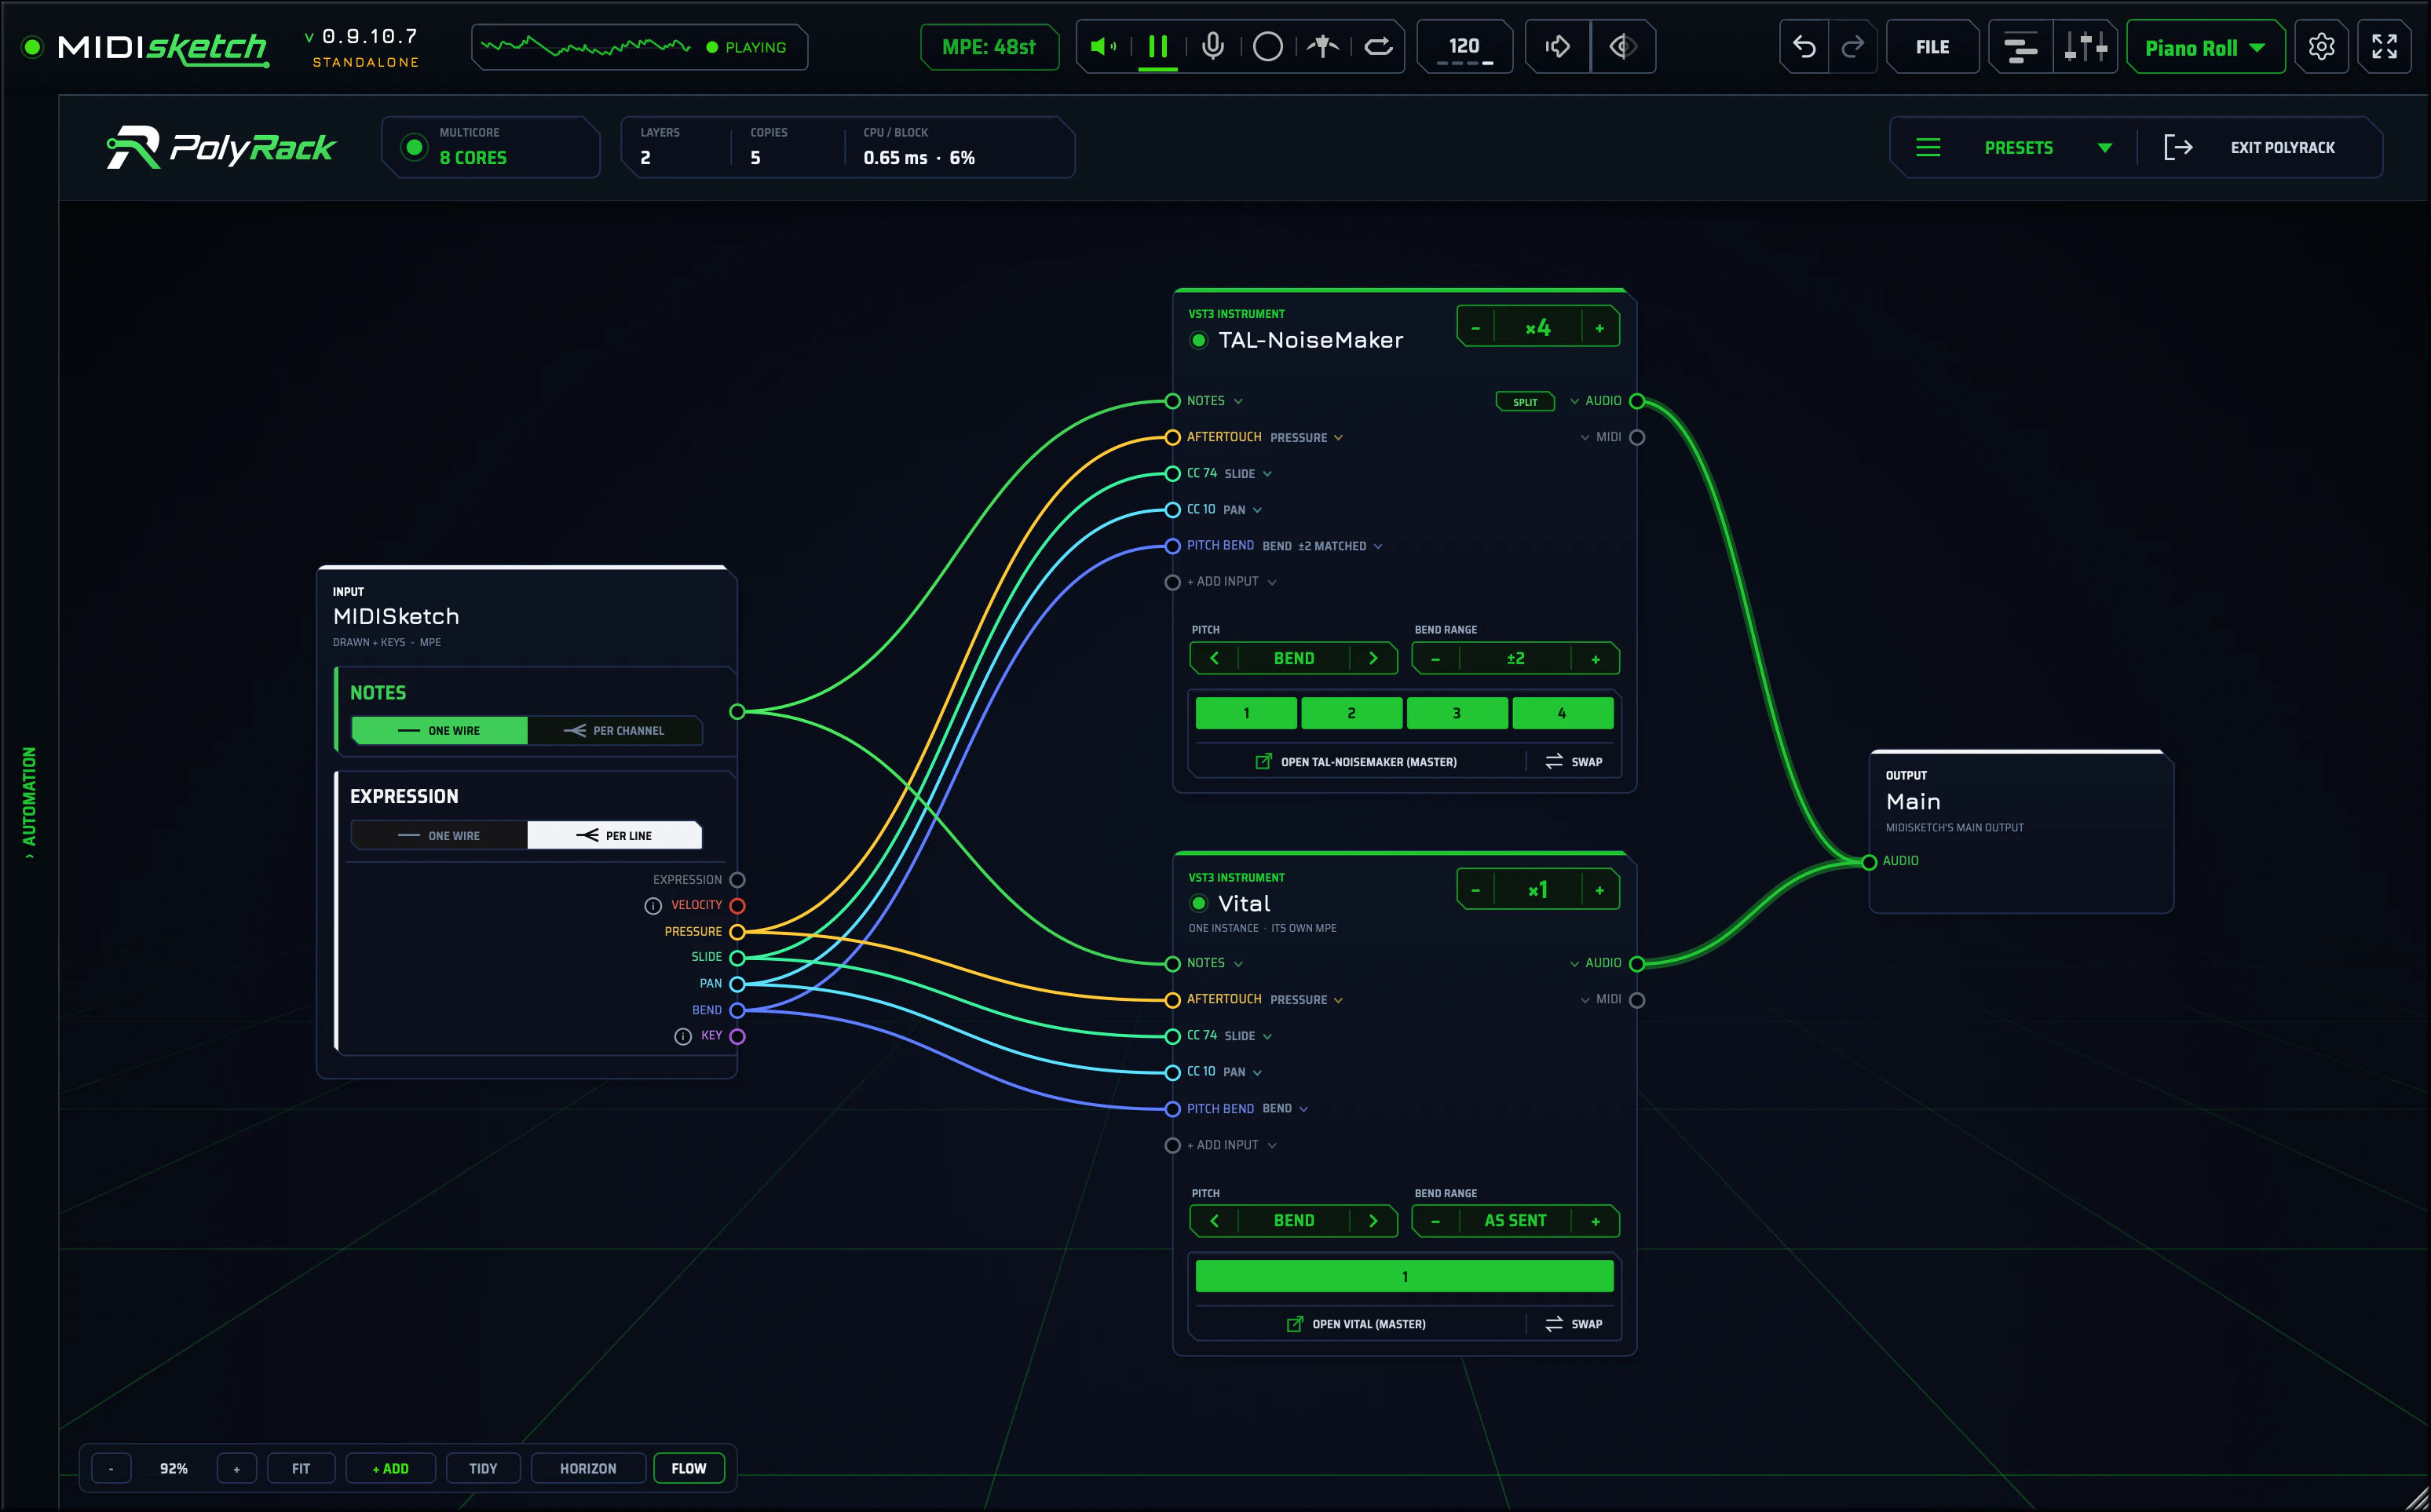Expand TAL-NoiseMaker AFTERTOUCH PRESSURE dropdown
Screen dimensions: 2431x1512
point(1338,438)
